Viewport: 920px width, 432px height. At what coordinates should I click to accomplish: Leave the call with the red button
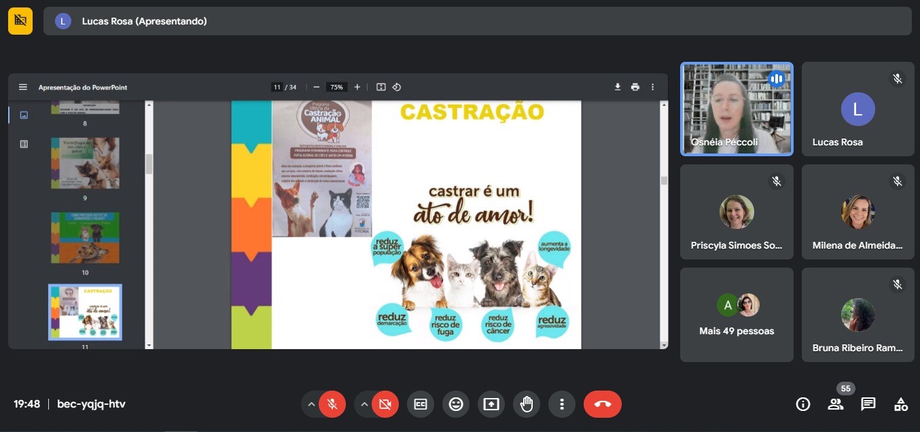click(x=603, y=404)
